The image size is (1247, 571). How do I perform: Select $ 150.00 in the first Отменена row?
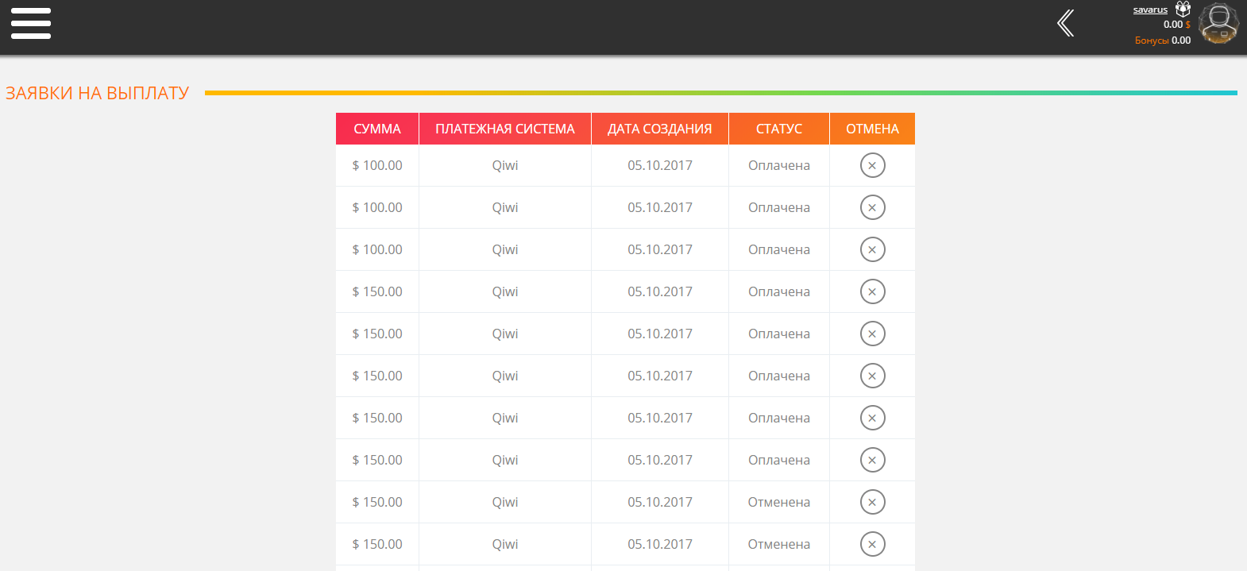point(377,502)
